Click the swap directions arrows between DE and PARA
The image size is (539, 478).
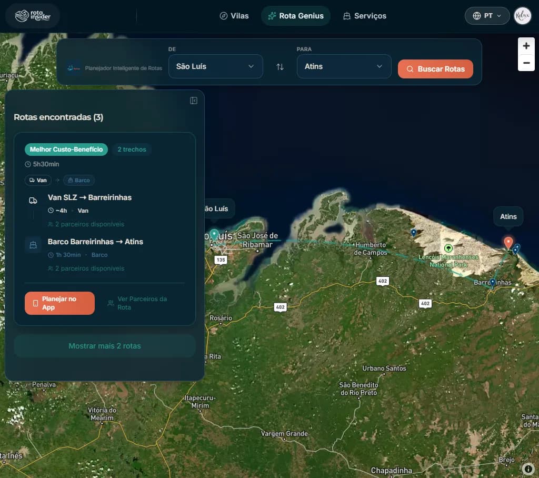pos(280,66)
